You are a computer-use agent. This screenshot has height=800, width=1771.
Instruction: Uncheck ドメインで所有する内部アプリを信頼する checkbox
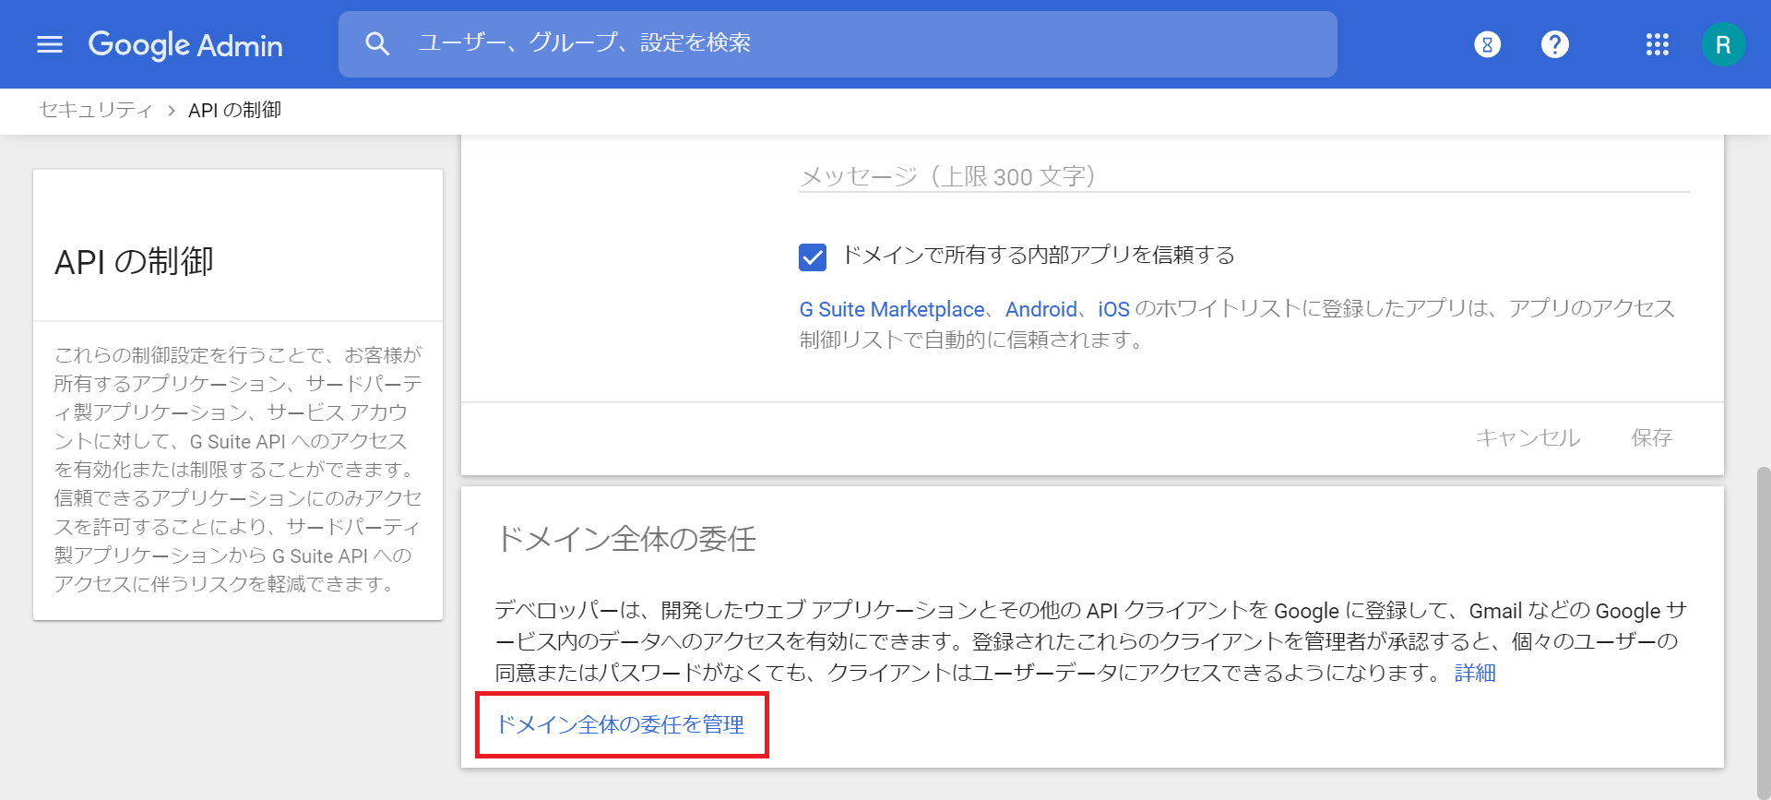pyautogui.click(x=813, y=257)
